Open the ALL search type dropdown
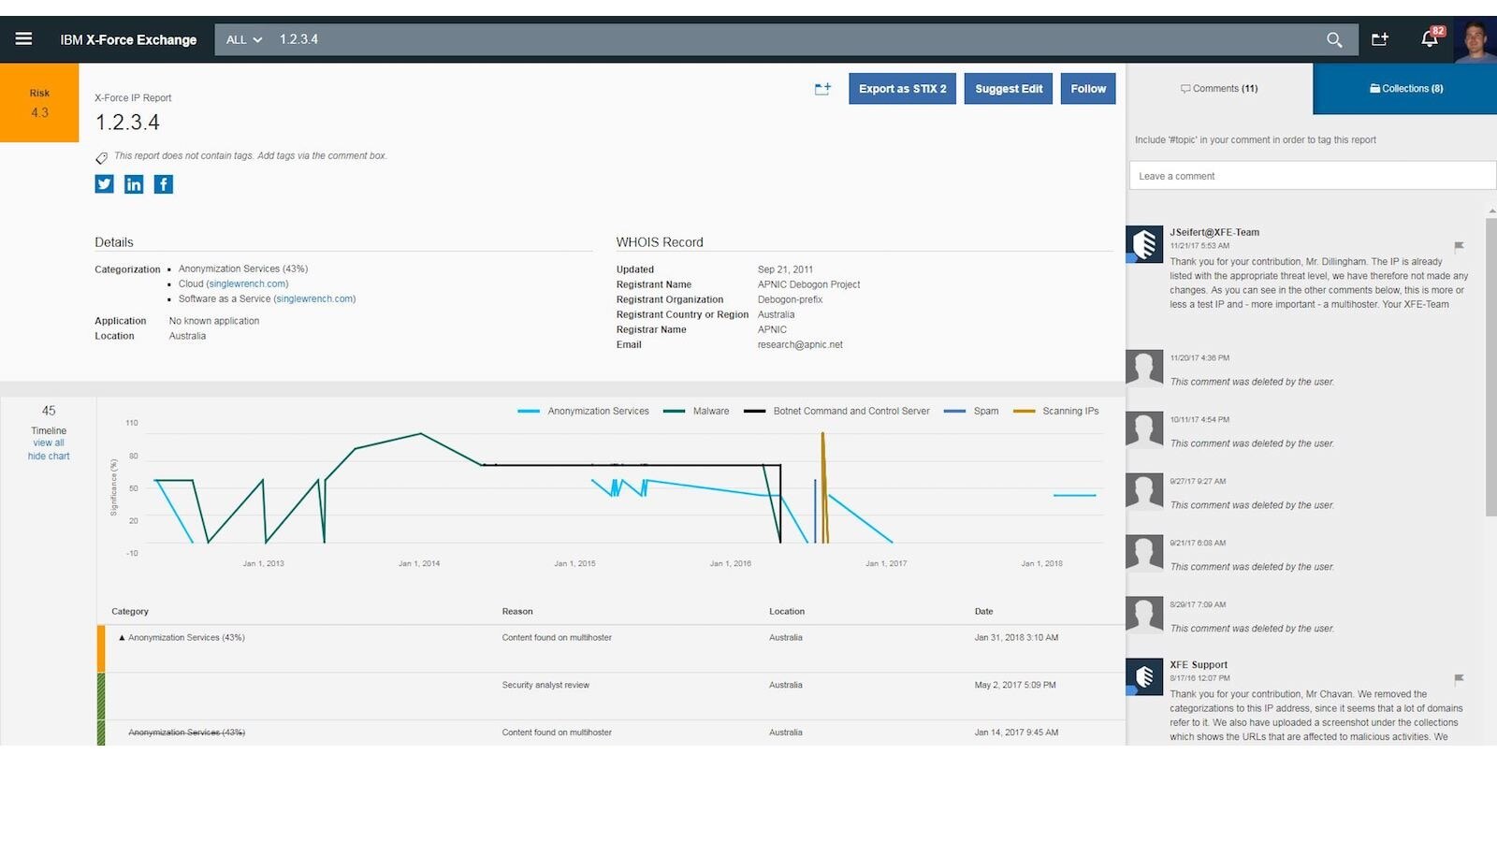This screenshot has height=842, width=1497. [x=243, y=39]
